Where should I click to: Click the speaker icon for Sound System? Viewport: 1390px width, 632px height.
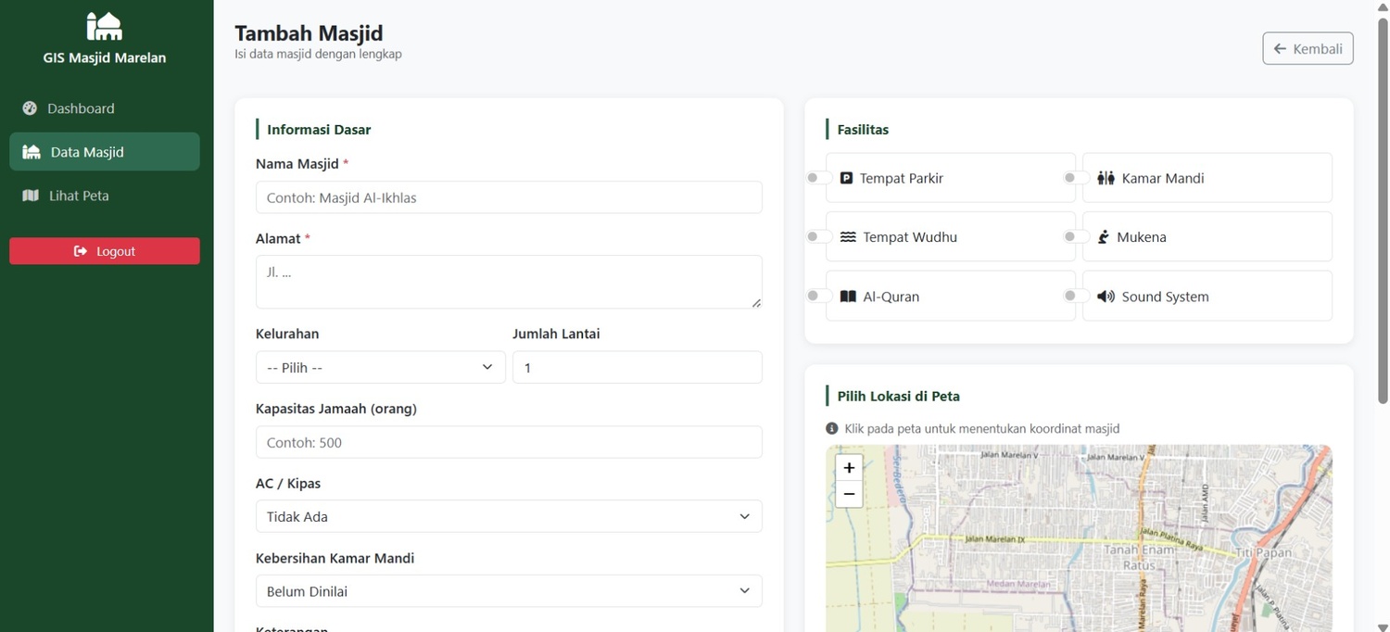1106,297
